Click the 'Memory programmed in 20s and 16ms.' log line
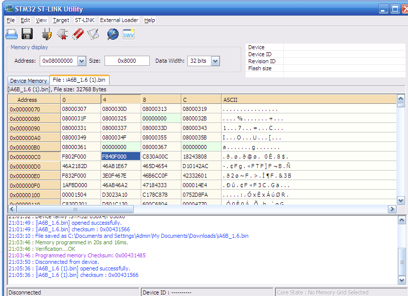The width and height of the screenshot is (408, 296). [x=68, y=242]
